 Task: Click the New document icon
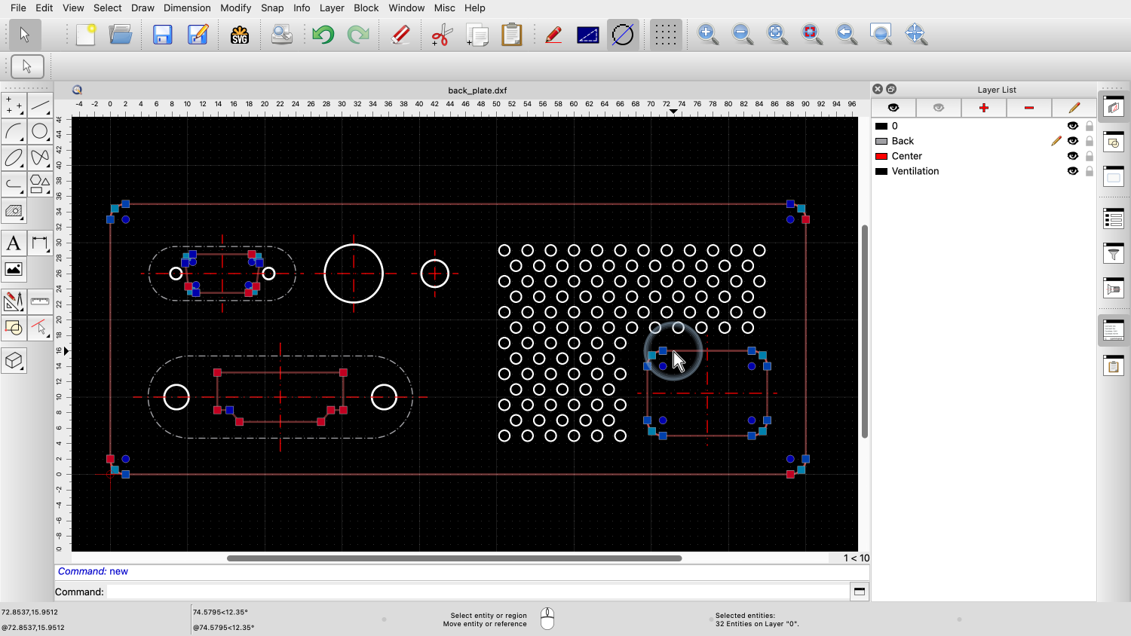coord(86,35)
